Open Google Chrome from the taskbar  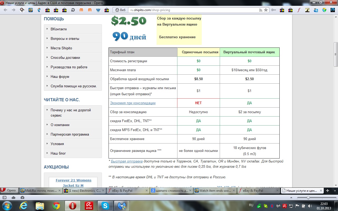(56, 206)
